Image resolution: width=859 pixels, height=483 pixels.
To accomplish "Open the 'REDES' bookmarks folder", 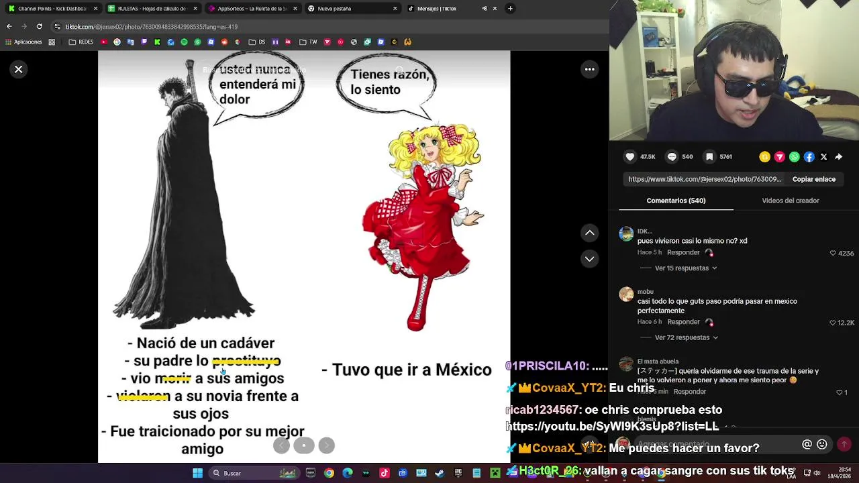I will [81, 42].
